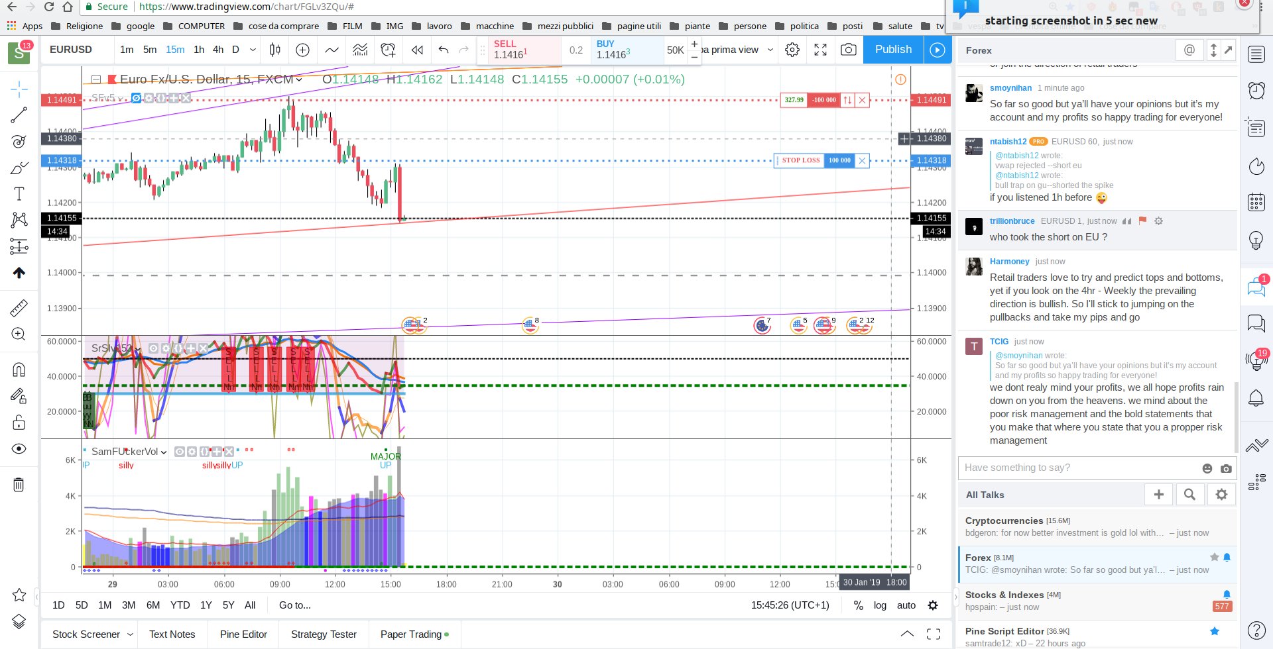Open indicator templates
Screen dimensions: 1273x649
tap(360, 50)
